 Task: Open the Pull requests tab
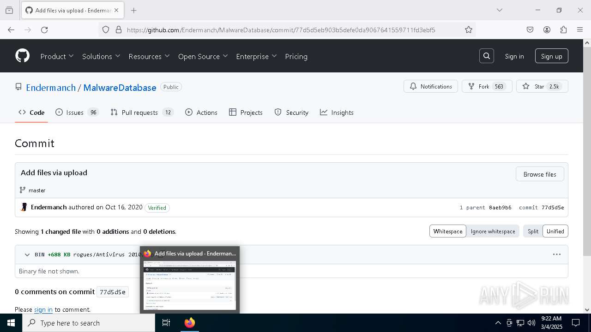[x=142, y=113]
